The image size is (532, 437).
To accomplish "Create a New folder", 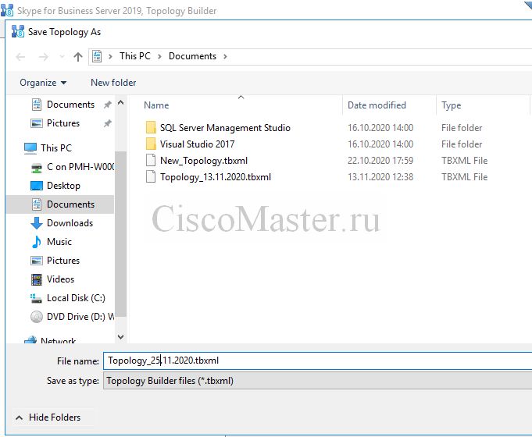I will pyautogui.click(x=113, y=83).
